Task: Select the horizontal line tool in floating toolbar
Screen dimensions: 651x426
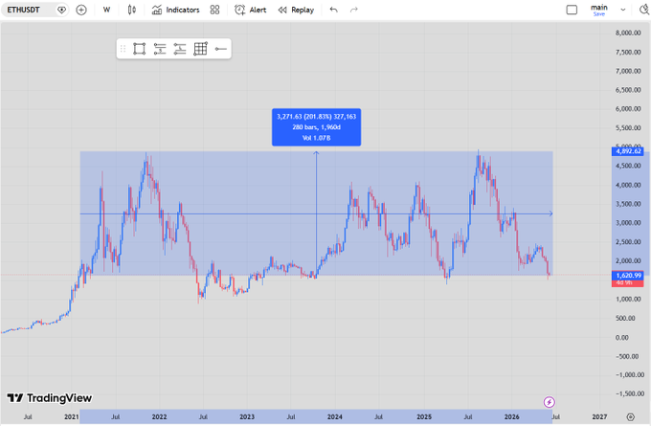Action: point(220,49)
